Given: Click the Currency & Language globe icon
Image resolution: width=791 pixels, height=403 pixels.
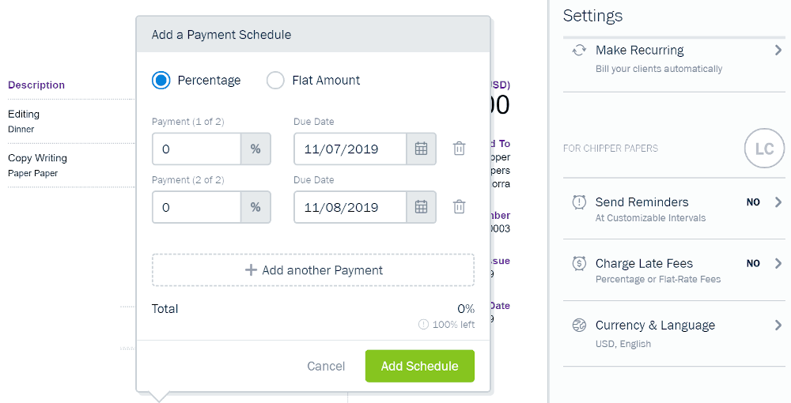Looking at the screenshot, I should click(x=579, y=325).
